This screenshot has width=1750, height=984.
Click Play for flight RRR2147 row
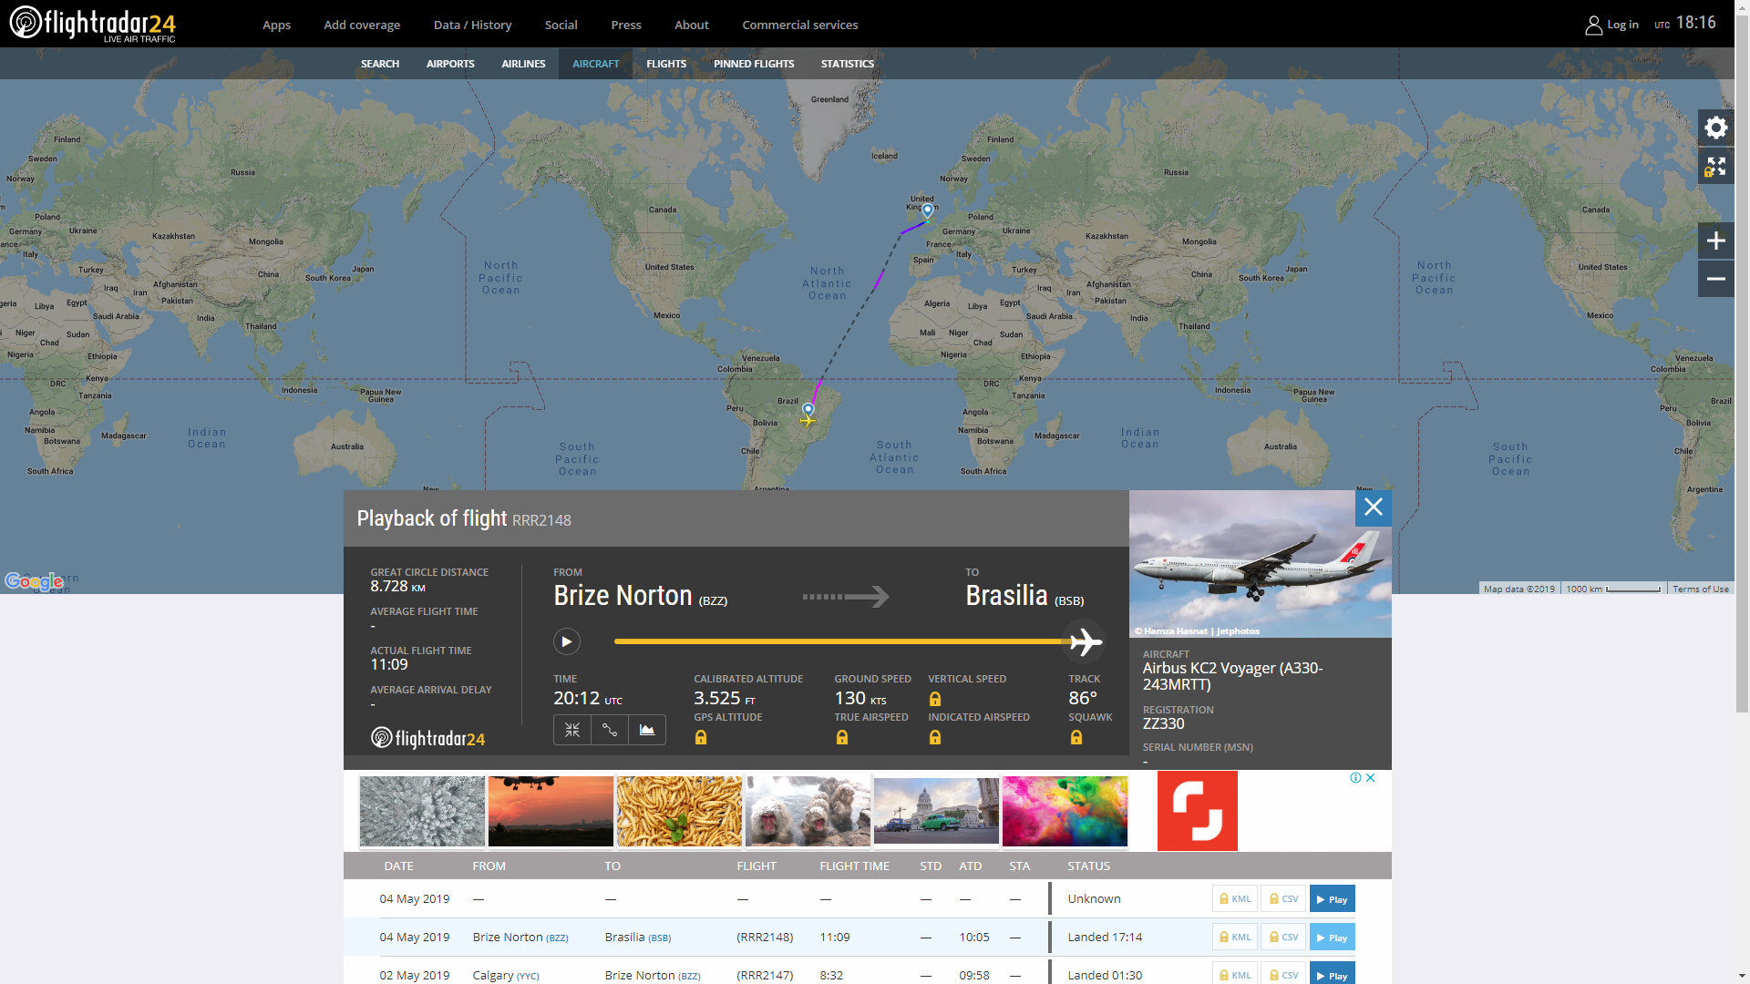tap(1332, 974)
